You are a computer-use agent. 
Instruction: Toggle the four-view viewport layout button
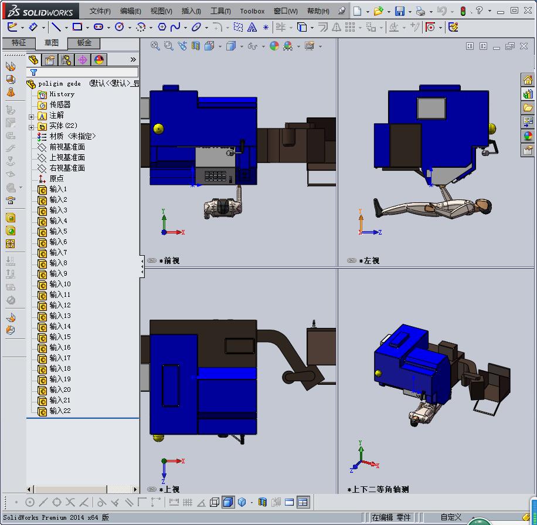pyautogui.click(x=303, y=502)
